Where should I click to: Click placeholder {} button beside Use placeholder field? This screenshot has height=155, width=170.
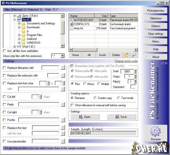point(63,141)
